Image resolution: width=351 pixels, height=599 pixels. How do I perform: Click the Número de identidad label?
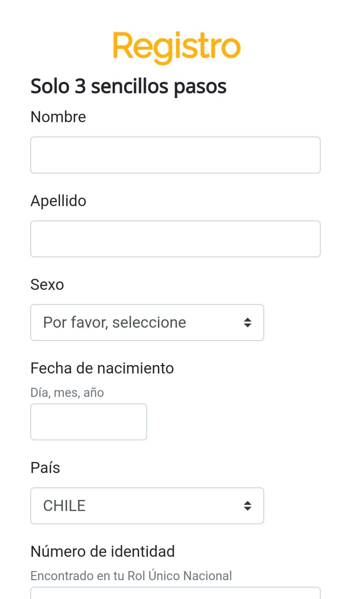[x=103, y=551]
